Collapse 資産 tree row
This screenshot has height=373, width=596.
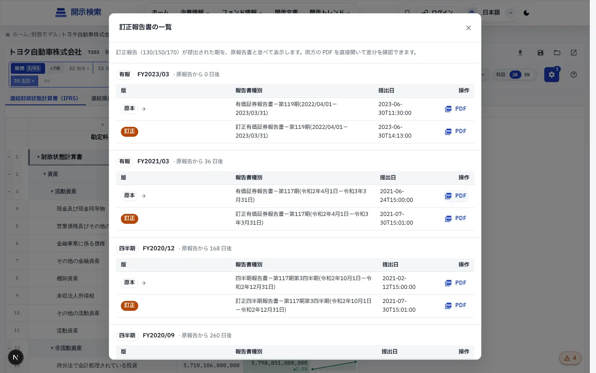[x=45, y=174]
